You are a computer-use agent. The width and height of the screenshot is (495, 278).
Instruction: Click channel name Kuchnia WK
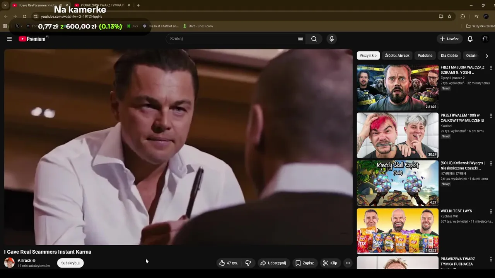tap(449, 216)
